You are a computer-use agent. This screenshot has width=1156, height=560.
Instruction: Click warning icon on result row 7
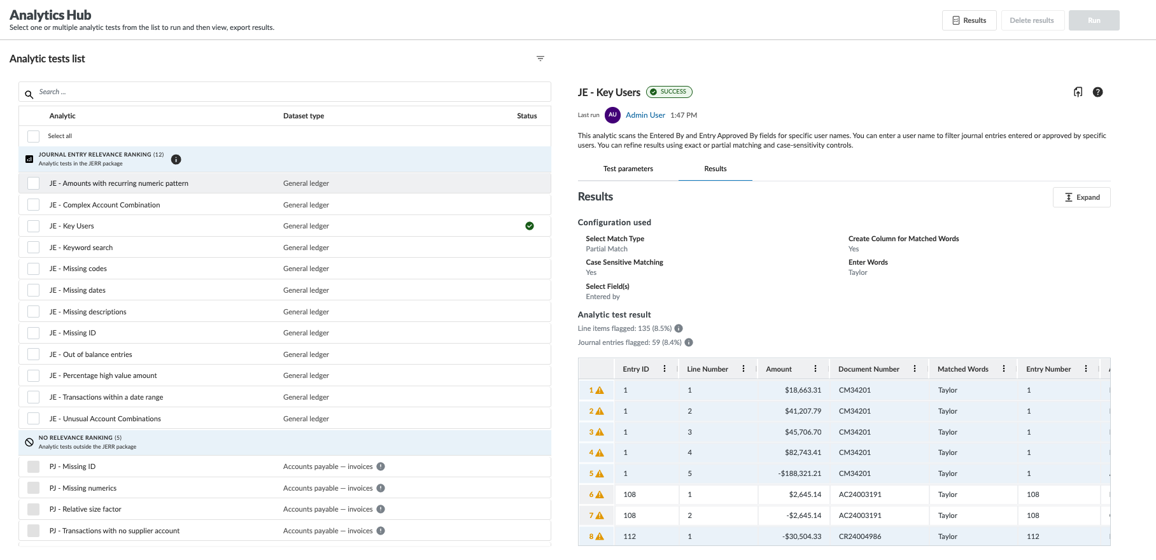[600, 515]
